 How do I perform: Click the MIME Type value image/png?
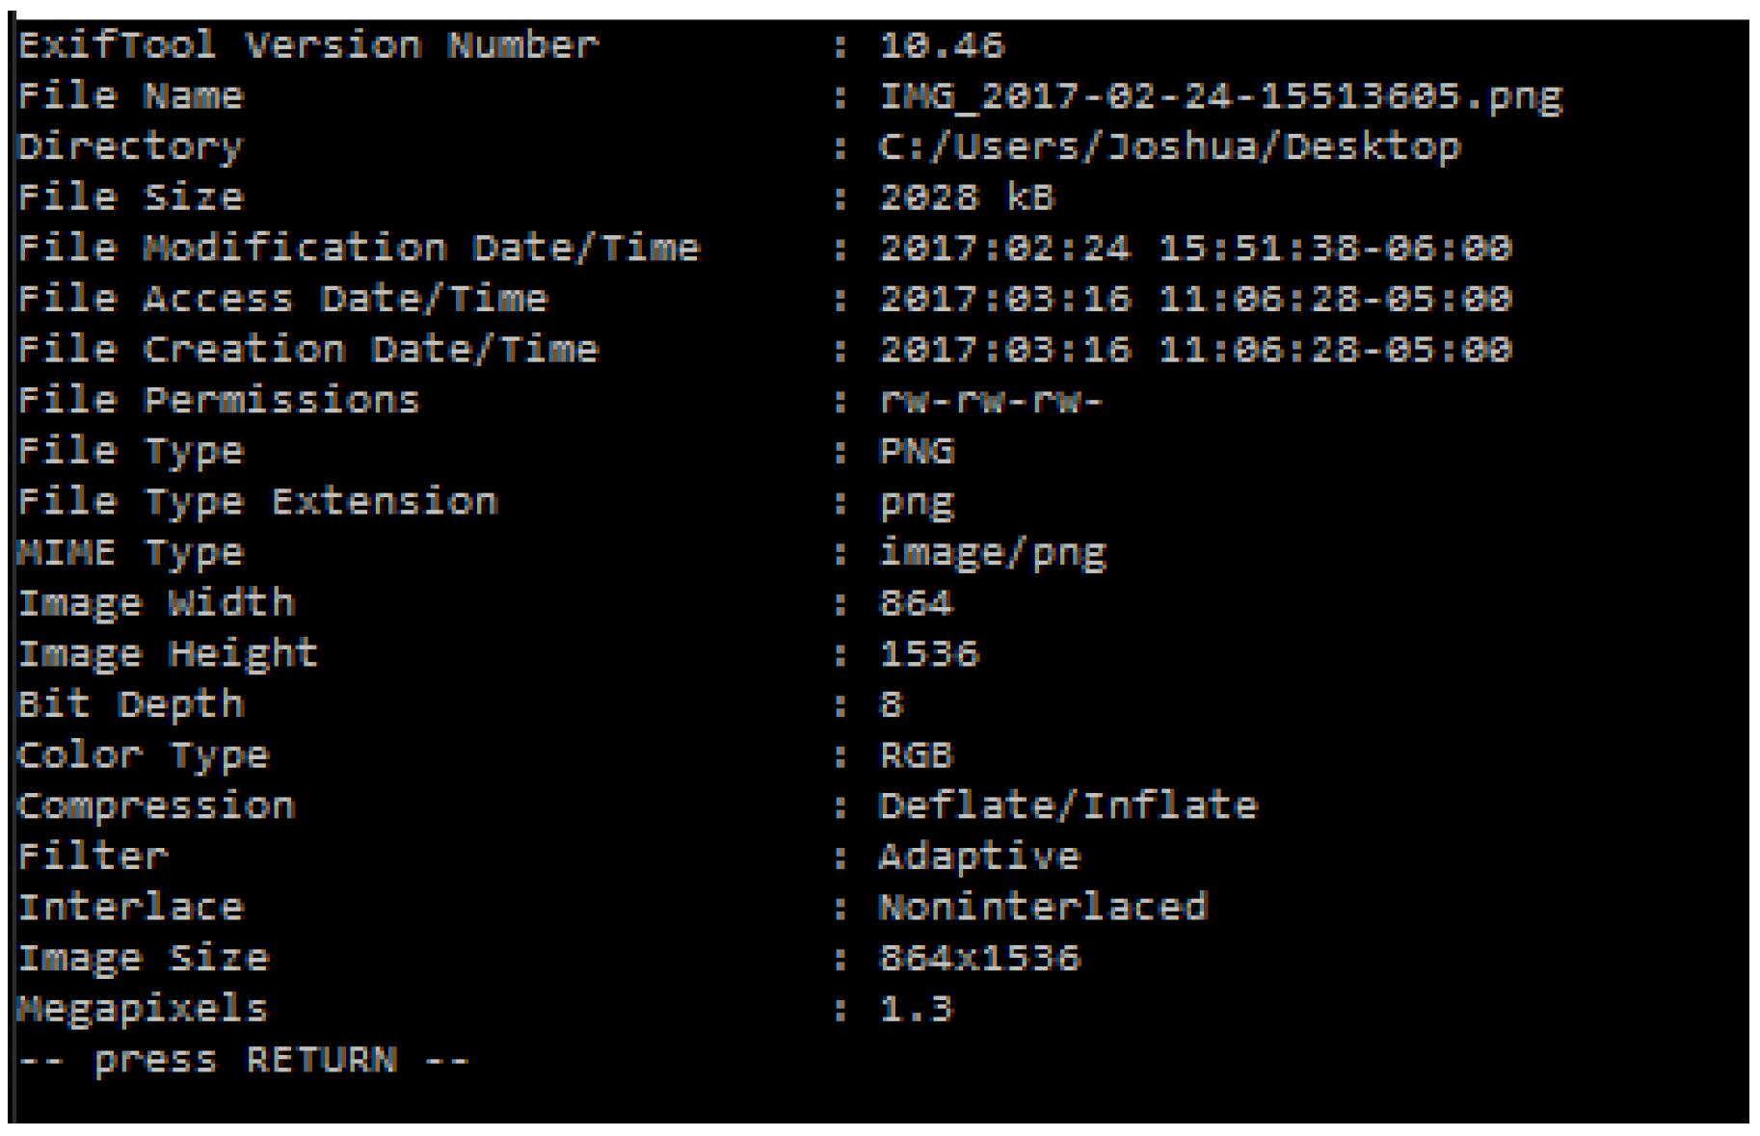(992, 553)
